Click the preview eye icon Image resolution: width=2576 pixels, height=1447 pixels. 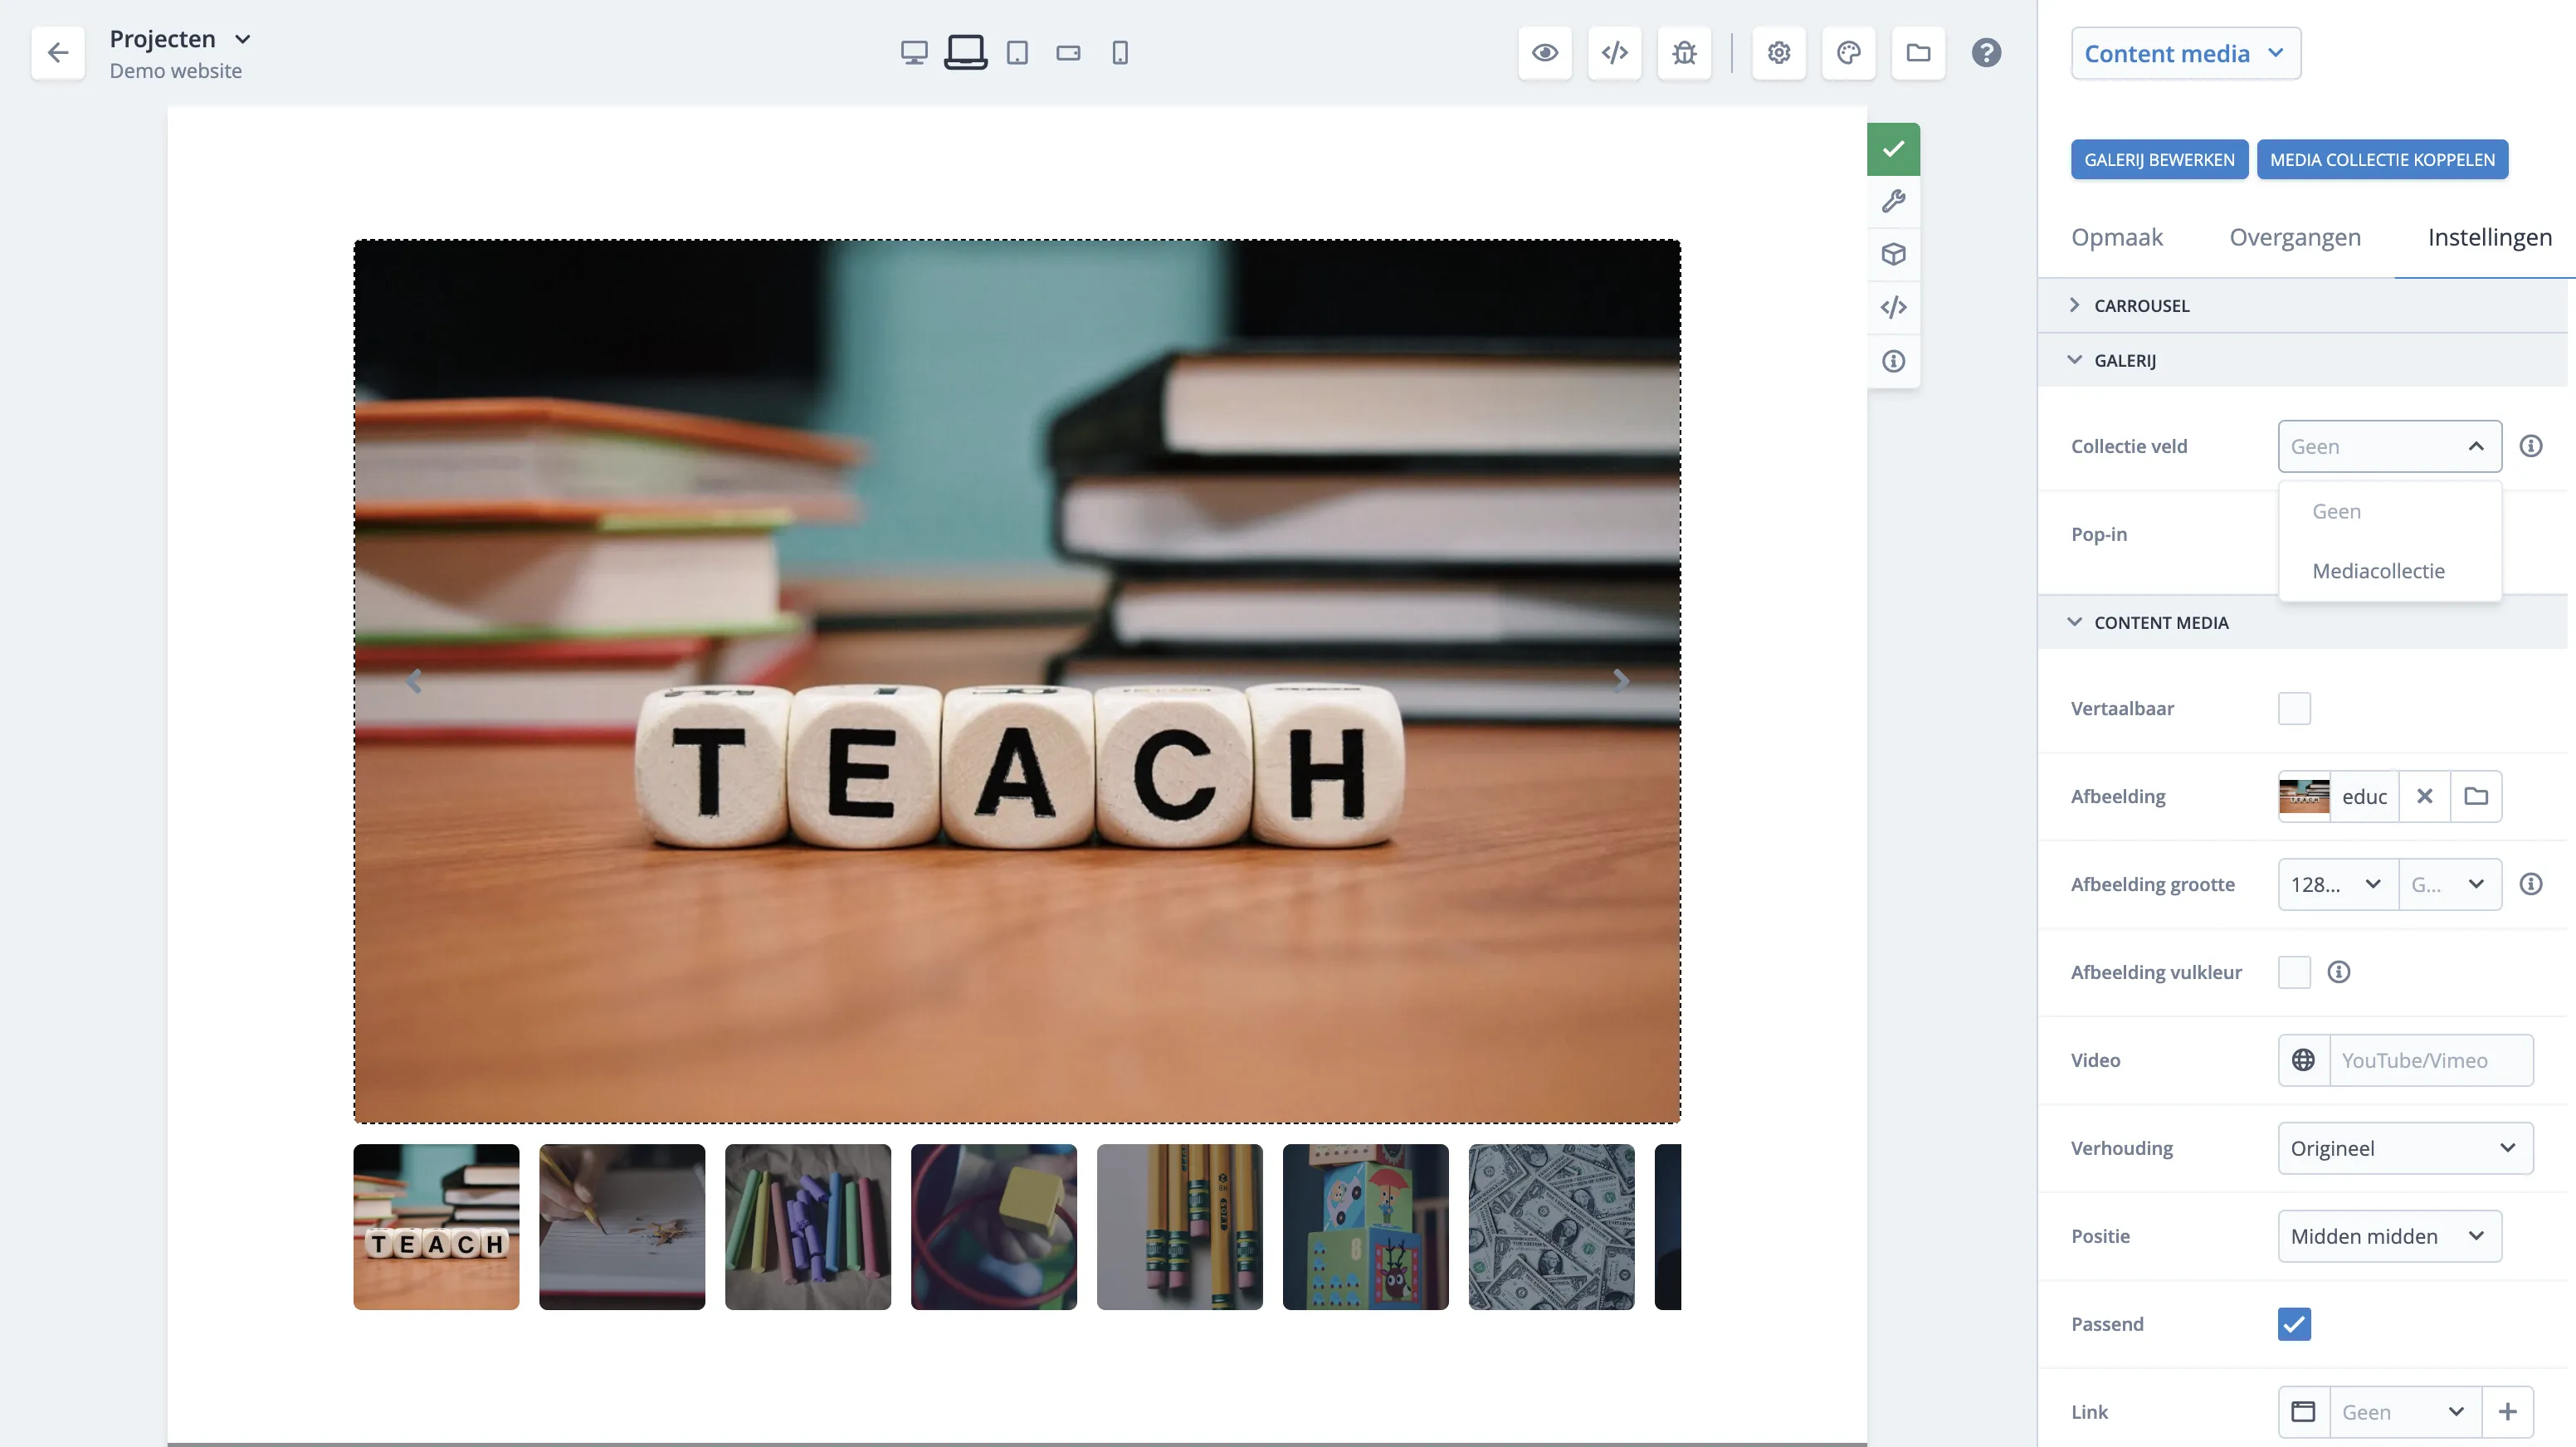tap(1544, 53)
